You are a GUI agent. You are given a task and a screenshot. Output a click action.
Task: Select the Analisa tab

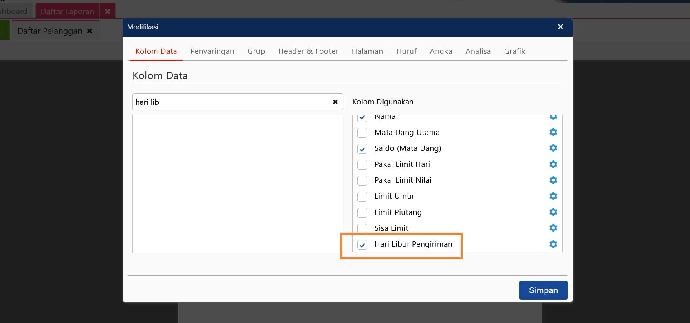(x=478, y=51)
